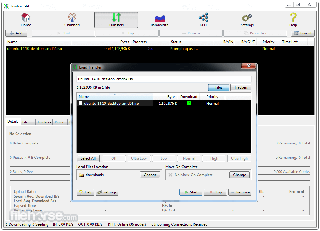Click the disabled Start button in main toolbar
The width and height of the screenshot is (320, 231).
(x=63, y=33)
